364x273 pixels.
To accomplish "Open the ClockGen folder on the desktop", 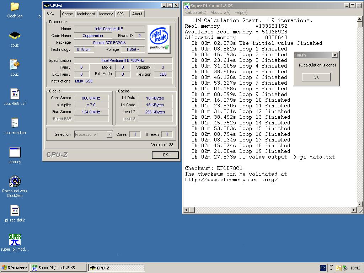I will [x=15, y=7].
